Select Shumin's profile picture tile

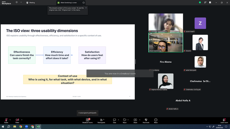200,42
